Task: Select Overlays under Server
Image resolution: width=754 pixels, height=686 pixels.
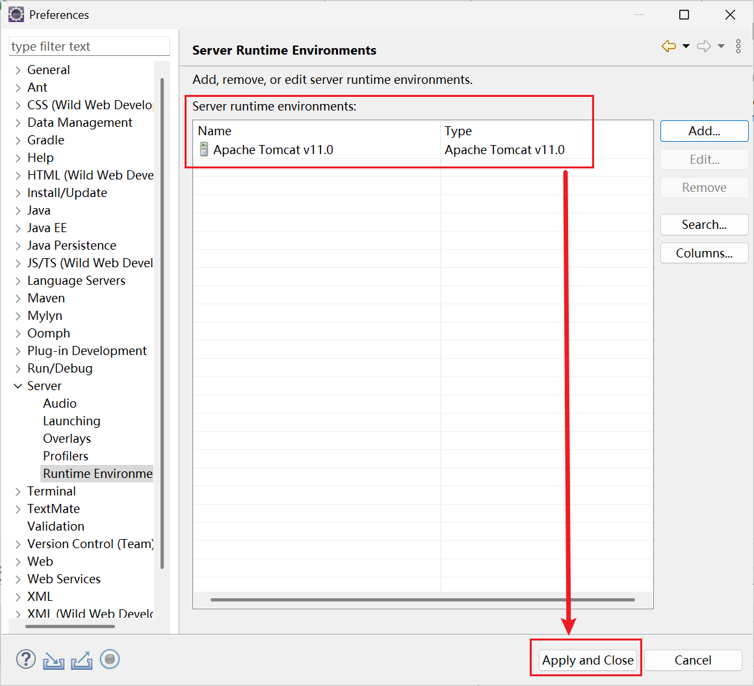Action: pyautogui.click(x=67, y=438)
